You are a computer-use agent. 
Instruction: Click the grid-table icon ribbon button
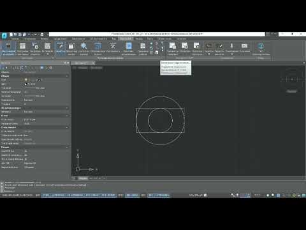(22, 49)
